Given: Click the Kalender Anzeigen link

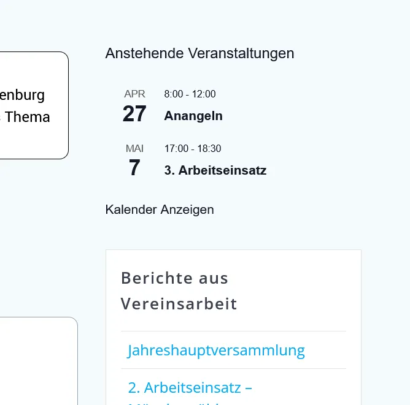Looking at the screenshot, I should pyautogui.click(x=160, y=210).
